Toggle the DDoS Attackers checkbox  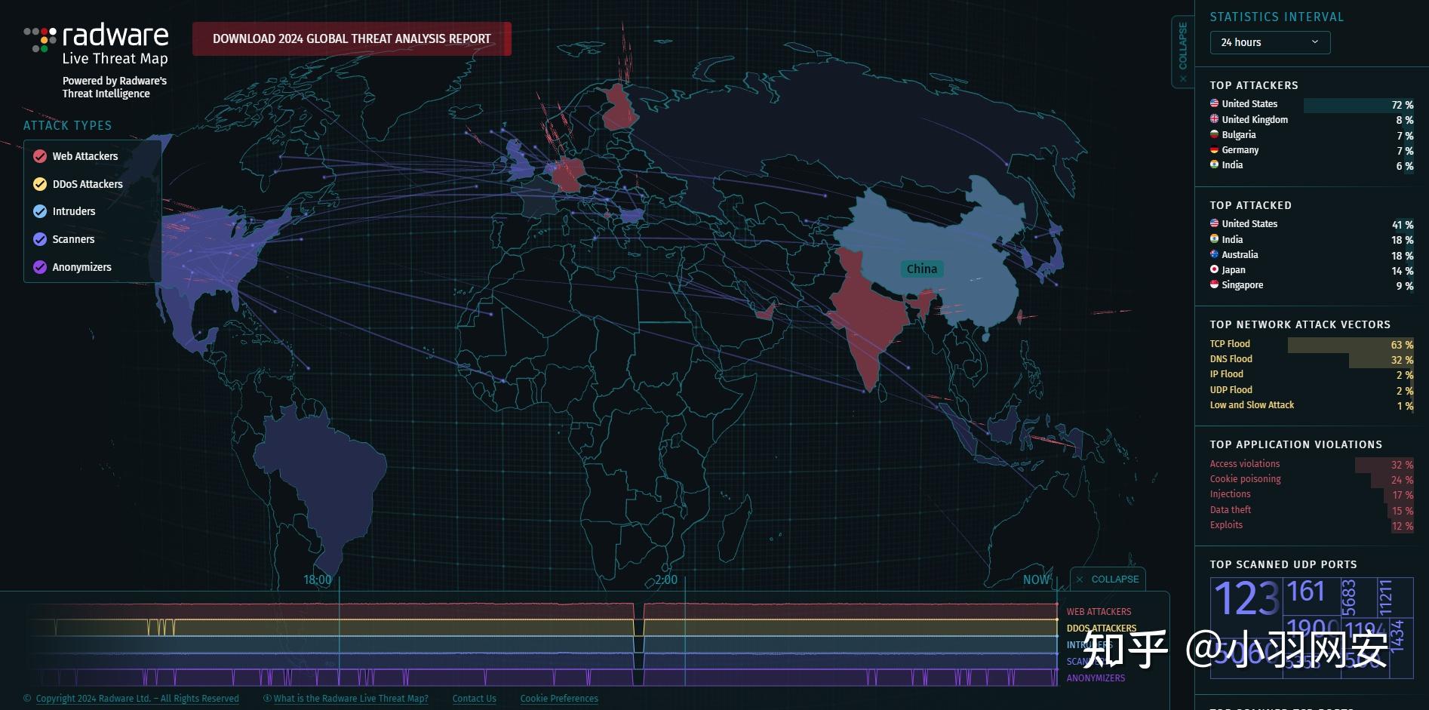point(40,184)
